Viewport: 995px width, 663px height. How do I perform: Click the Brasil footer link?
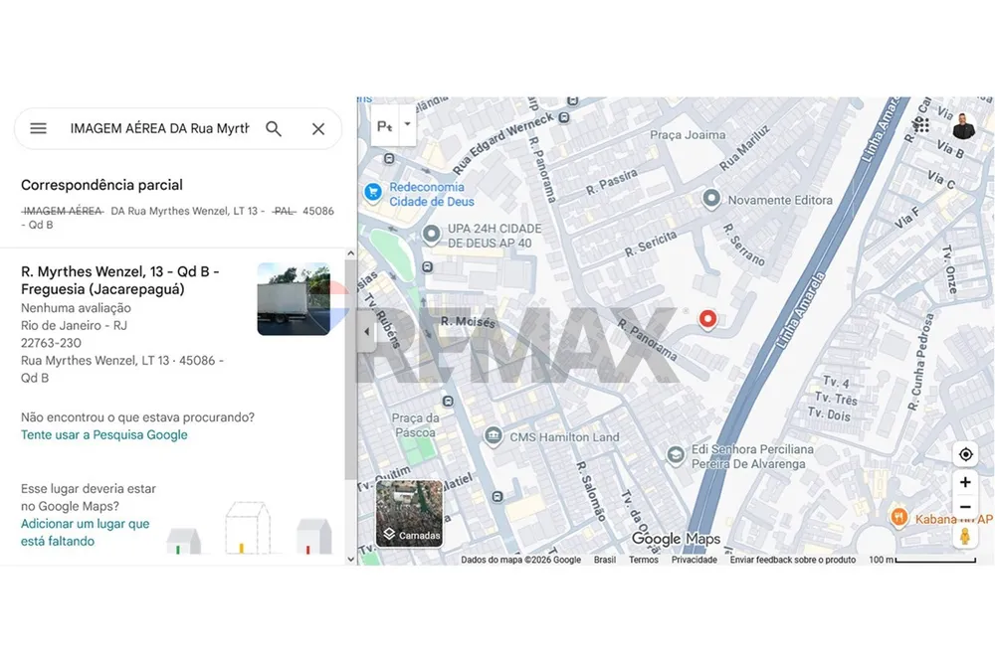(605, 560)
